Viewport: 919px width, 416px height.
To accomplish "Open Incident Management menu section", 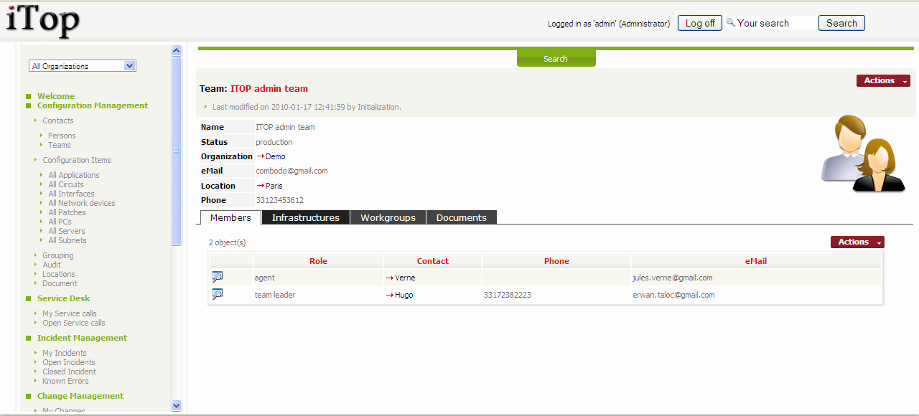I will (82, 338).
